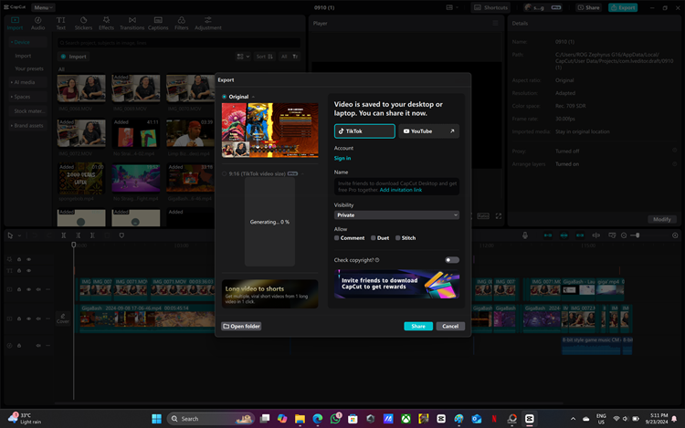Mute the IMG_0071.MOV video track
Image resolution: width=685 pixels, height=428 pixels.
point(38,289)
